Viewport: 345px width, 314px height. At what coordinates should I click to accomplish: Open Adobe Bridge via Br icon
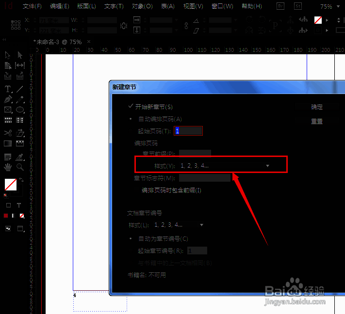[280, 6]
